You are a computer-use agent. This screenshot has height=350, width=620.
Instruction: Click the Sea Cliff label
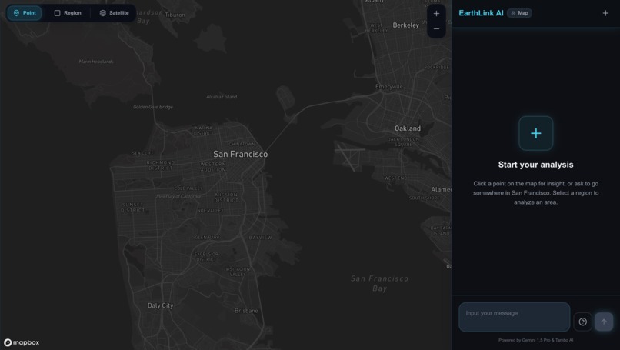tap(143, 153)
